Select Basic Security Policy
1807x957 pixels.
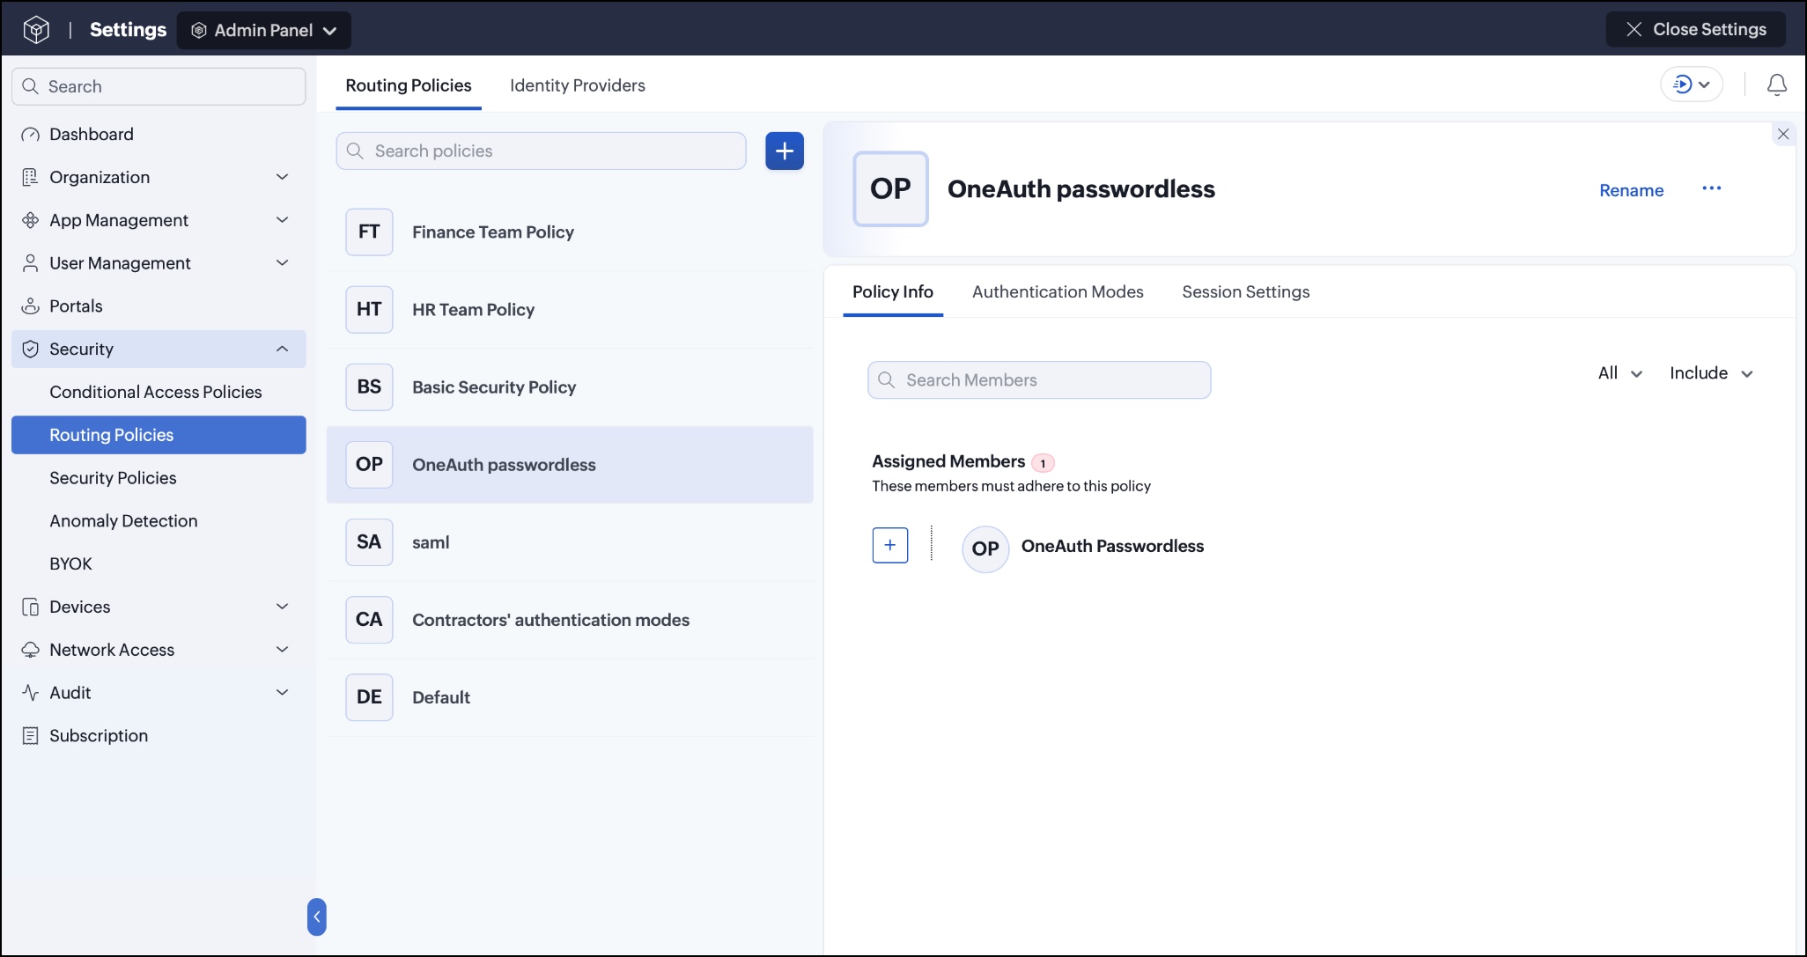pyautogui.click(x=570, y=387)
